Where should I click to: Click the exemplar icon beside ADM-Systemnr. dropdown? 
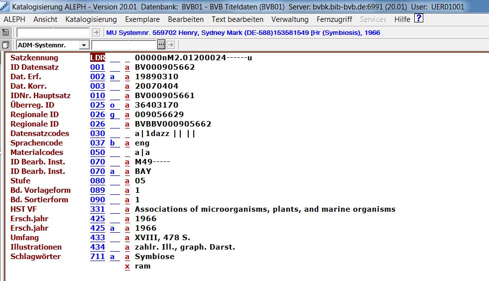5,45
